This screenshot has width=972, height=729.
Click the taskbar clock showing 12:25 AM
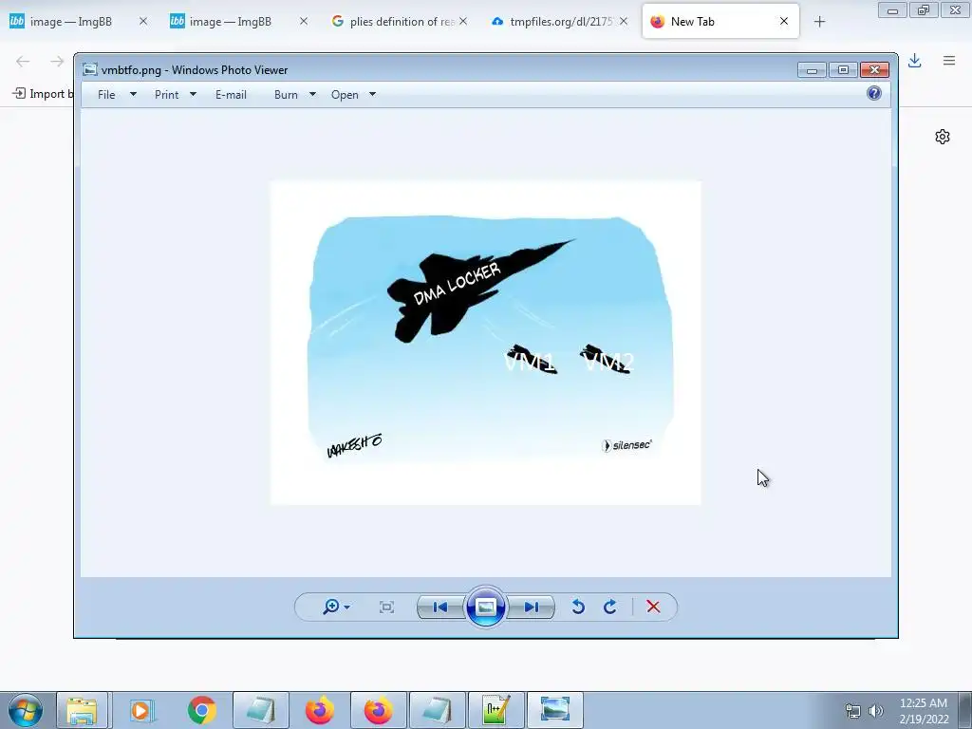924,711
